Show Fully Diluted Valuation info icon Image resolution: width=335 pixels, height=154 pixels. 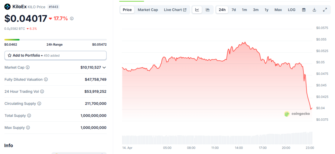click(46, 79)
